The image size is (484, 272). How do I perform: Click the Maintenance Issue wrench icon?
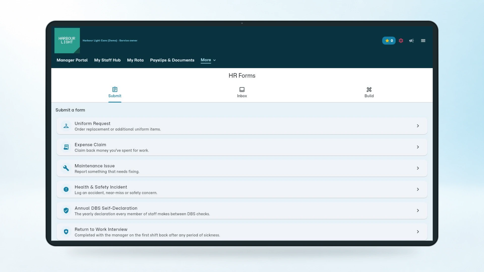pyautogui.click(x=66, y=168)
